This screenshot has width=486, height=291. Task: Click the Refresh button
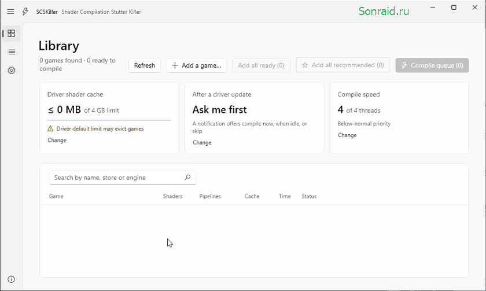(x=145, y=65)
